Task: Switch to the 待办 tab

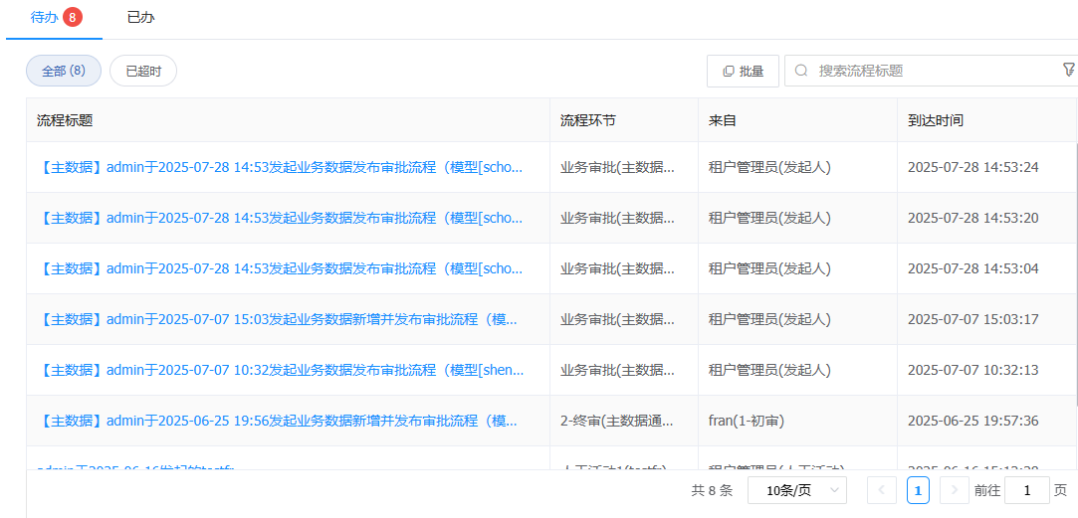Action: tap(45, 18)
